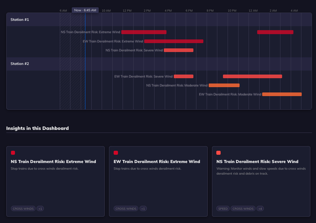
Task: Click the 10 AM time axis label
Action: [x=106, y=11]
